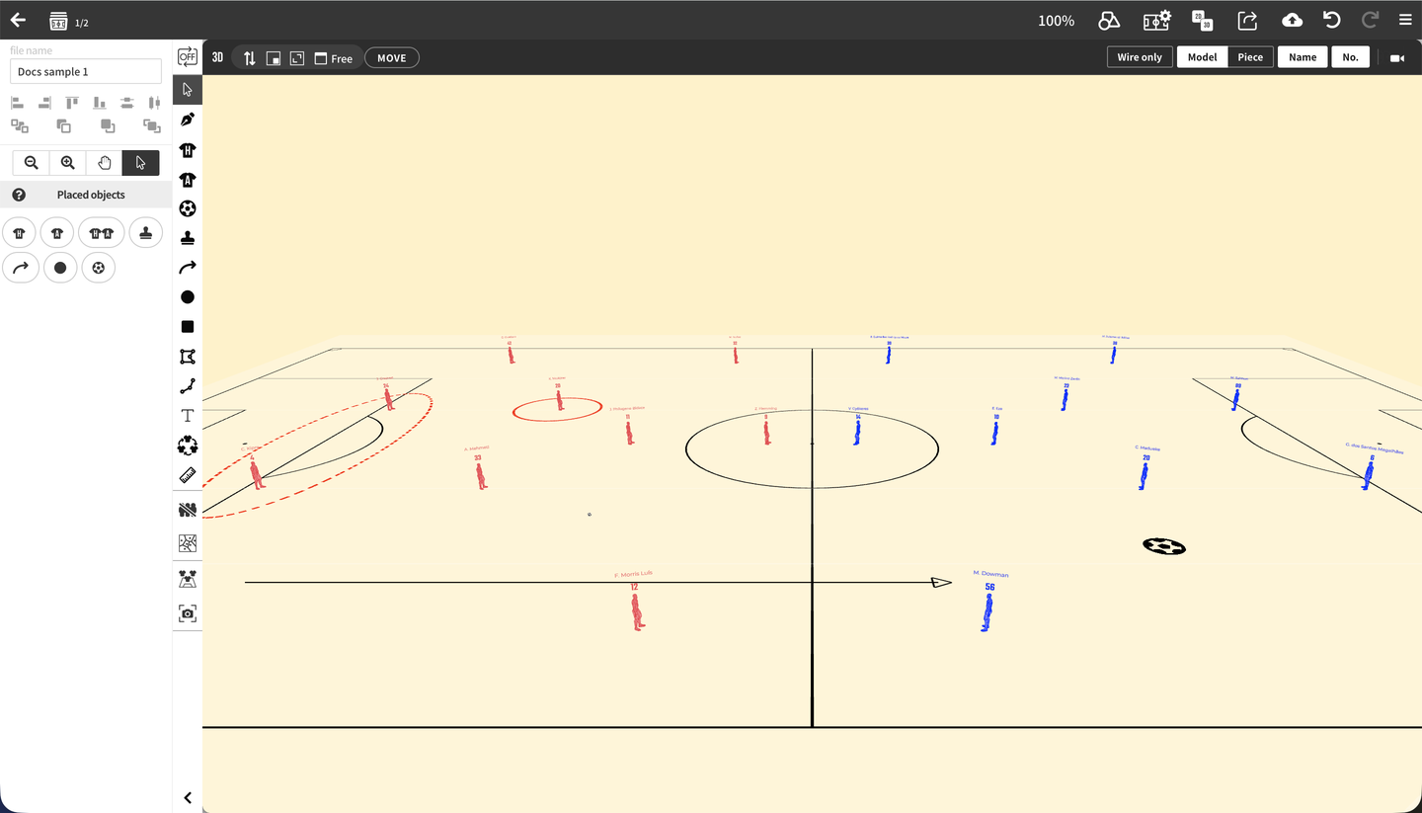Click the zoom in magnifier

click(x=67, y=163)
